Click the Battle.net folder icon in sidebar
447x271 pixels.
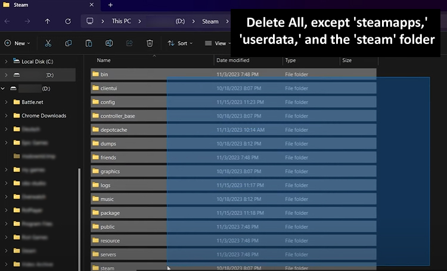(x=17, y=102)
